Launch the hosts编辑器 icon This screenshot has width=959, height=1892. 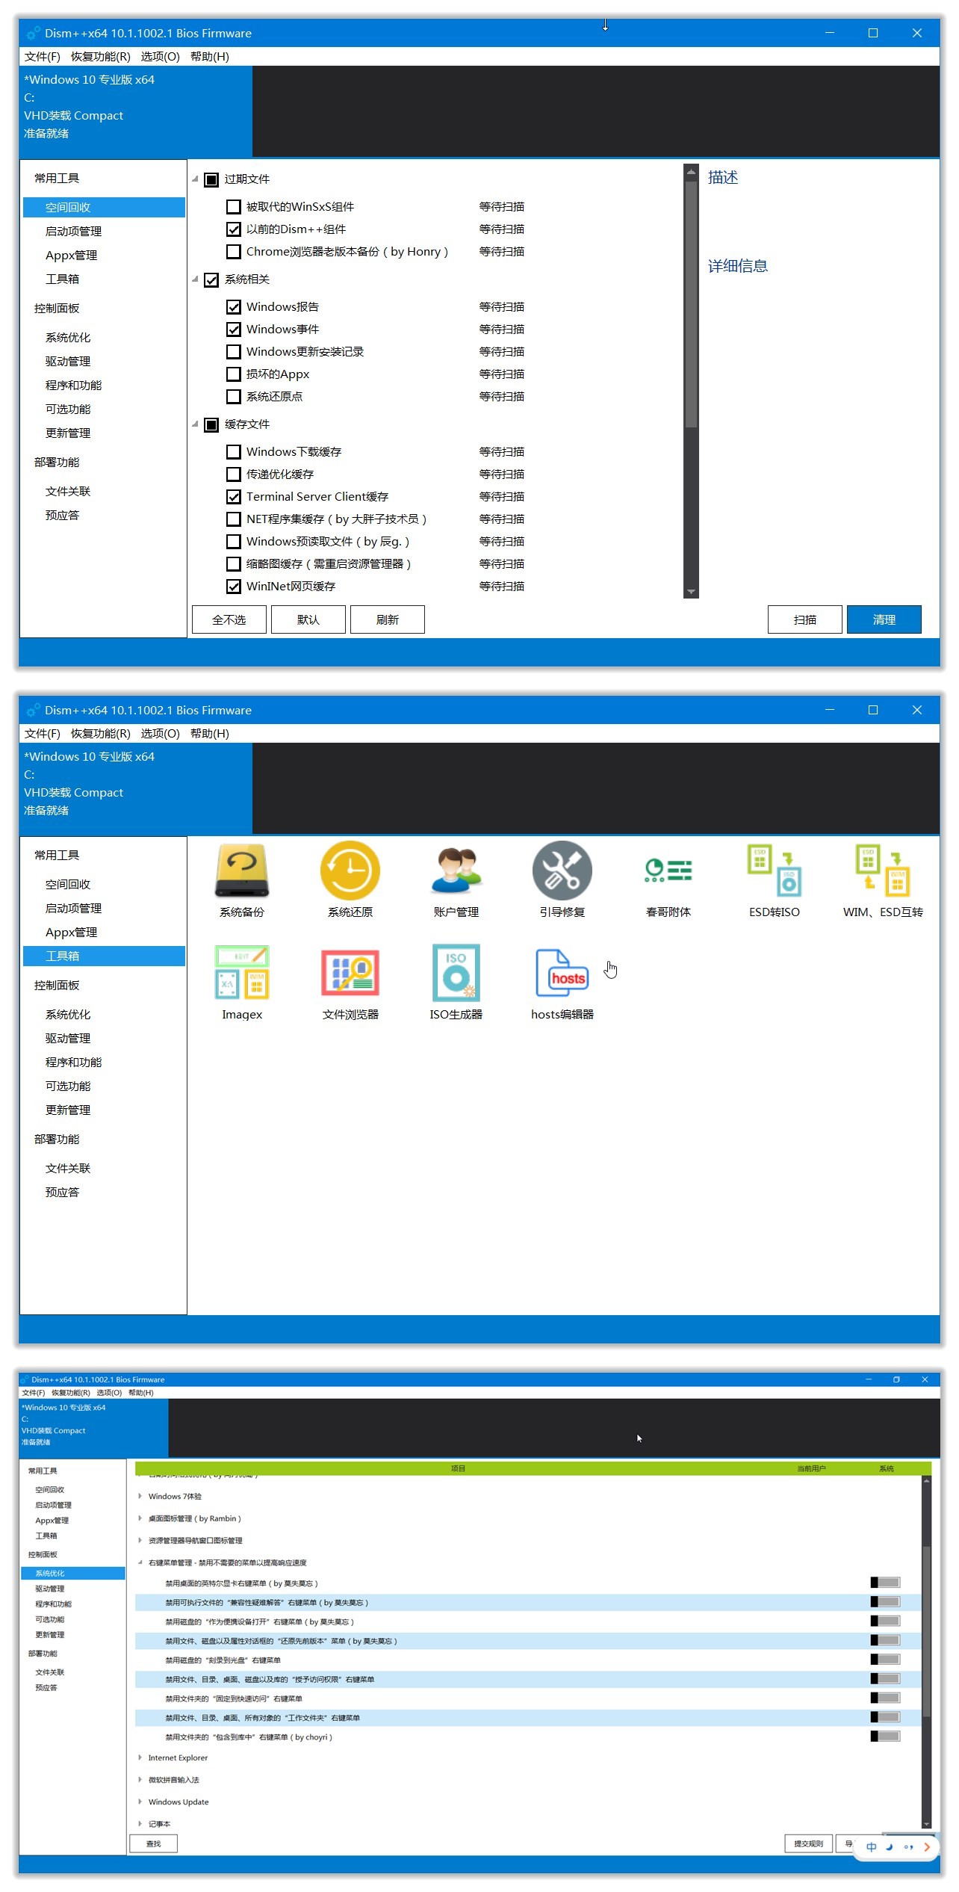tap(562, 973)
